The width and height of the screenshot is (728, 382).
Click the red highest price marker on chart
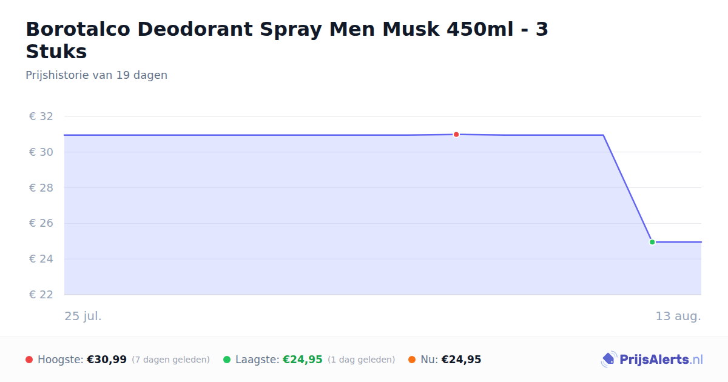pos(456,135)
